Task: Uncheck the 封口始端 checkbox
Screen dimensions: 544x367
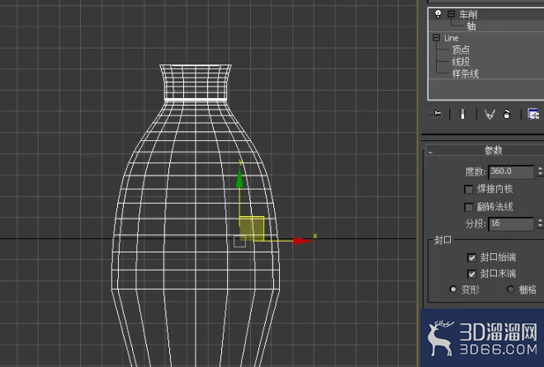Action: click(x=471, y=257)
